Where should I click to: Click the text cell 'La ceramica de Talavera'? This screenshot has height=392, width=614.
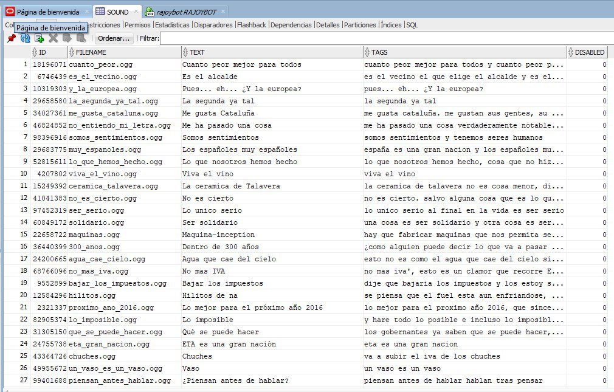(x=272, y=186)
